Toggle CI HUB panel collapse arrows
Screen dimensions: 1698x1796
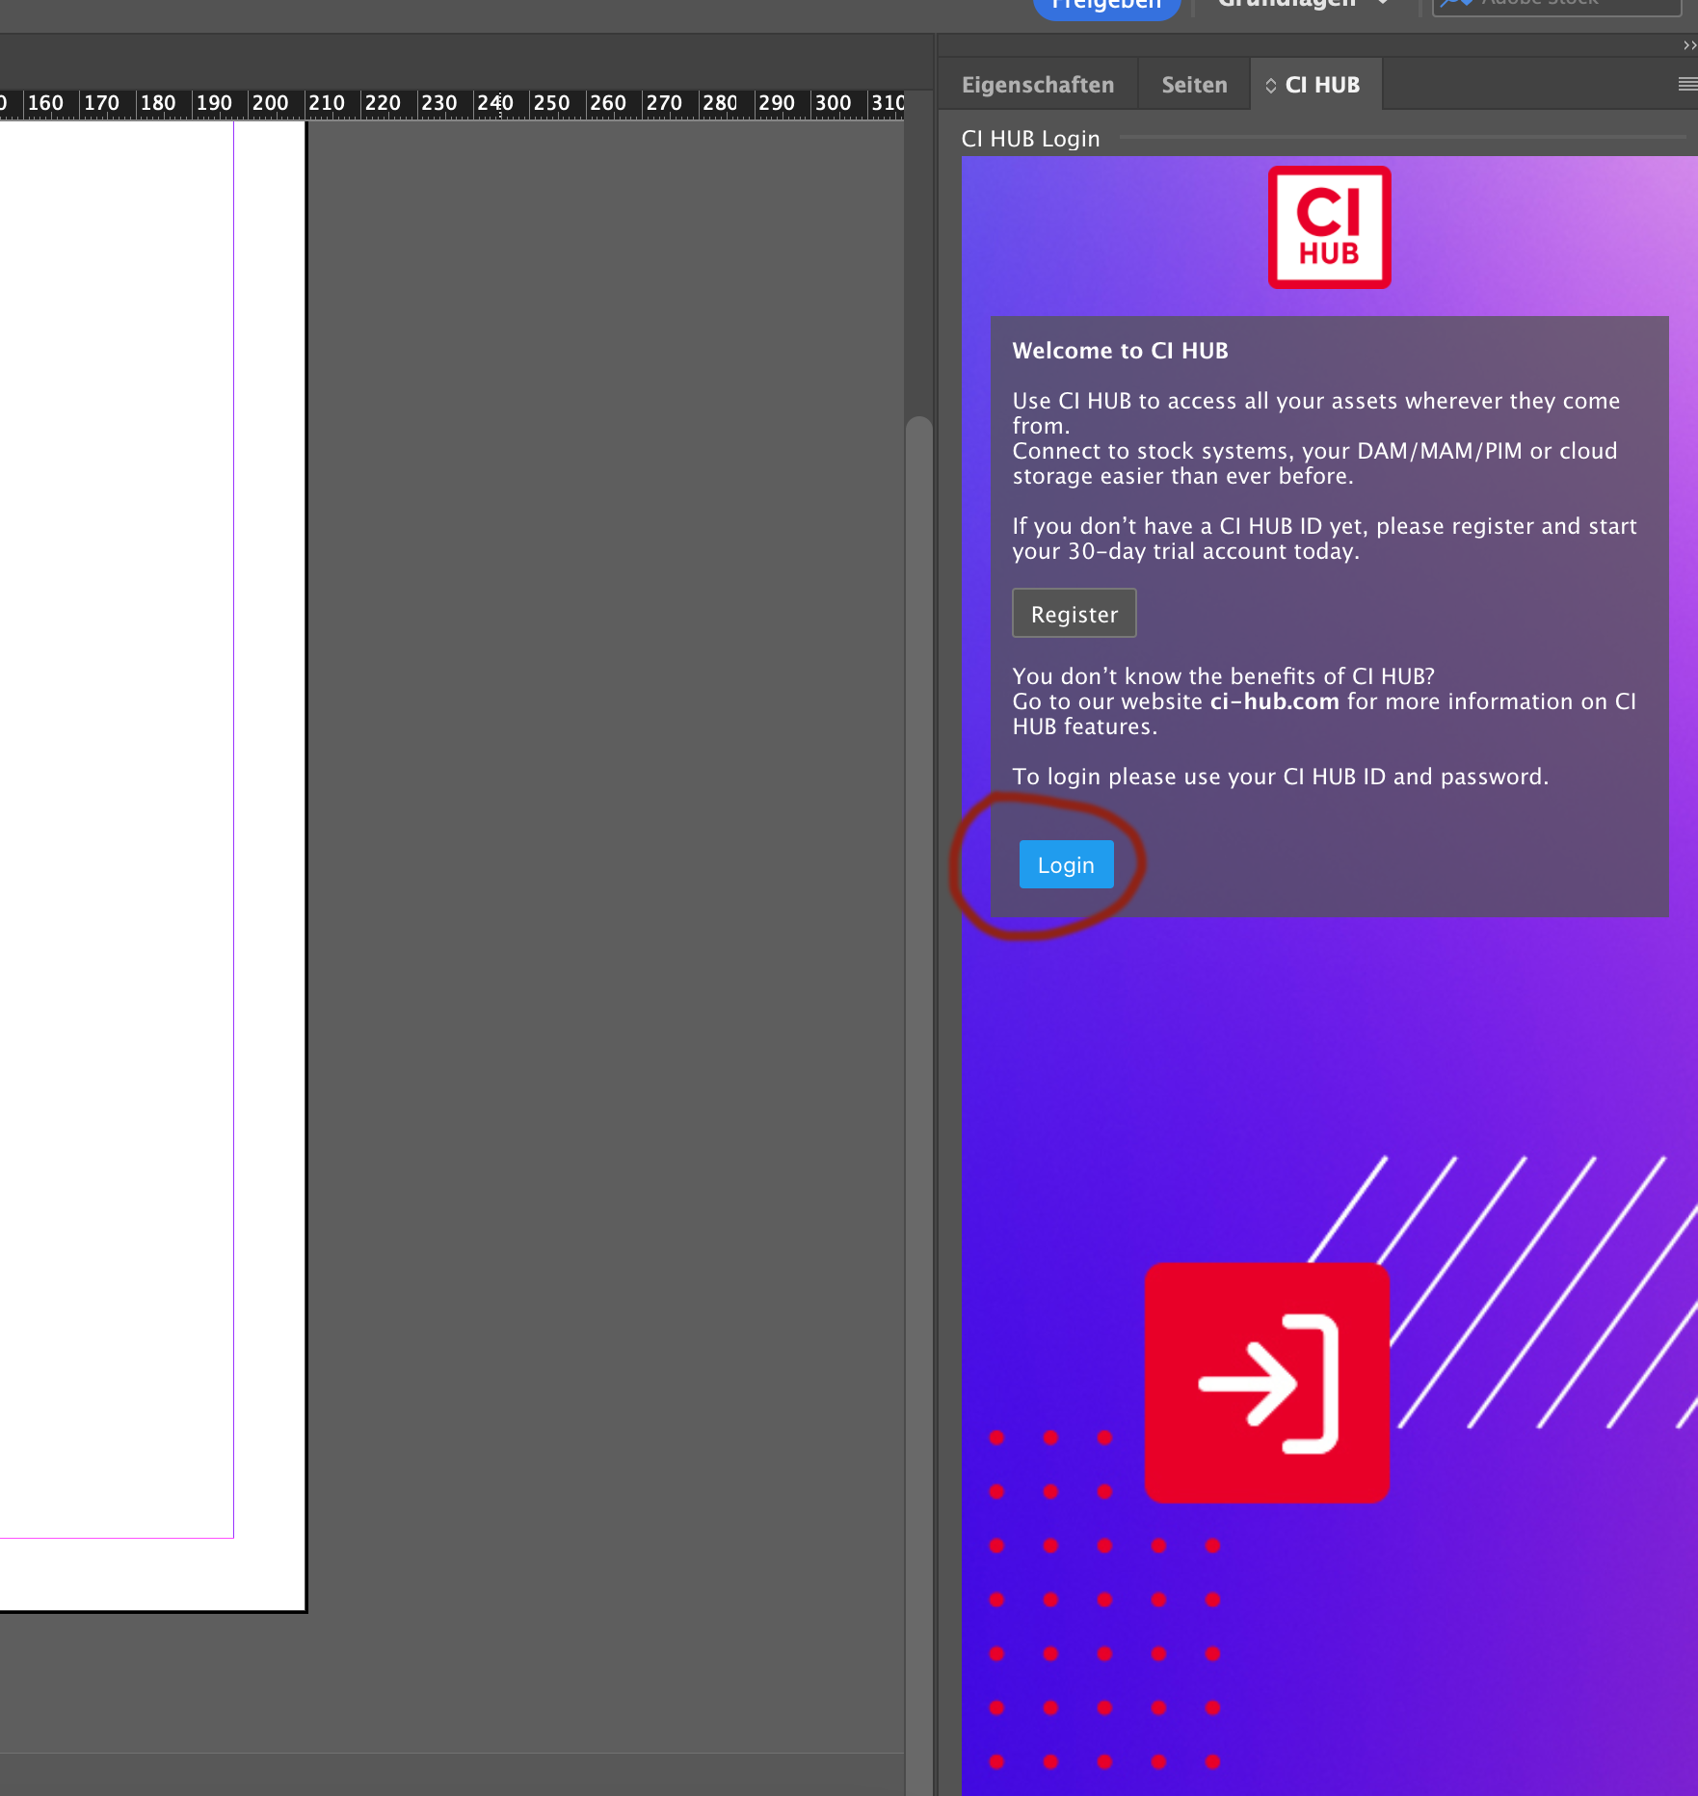pos(1271,86)
